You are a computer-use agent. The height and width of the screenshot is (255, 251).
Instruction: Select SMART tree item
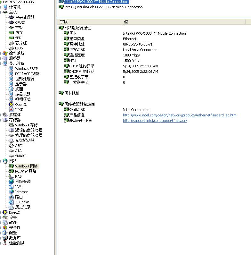(20, 156)
